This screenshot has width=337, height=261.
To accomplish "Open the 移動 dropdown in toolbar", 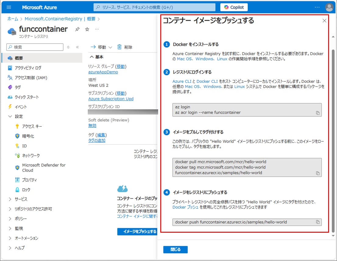I will tap(102, 47).
